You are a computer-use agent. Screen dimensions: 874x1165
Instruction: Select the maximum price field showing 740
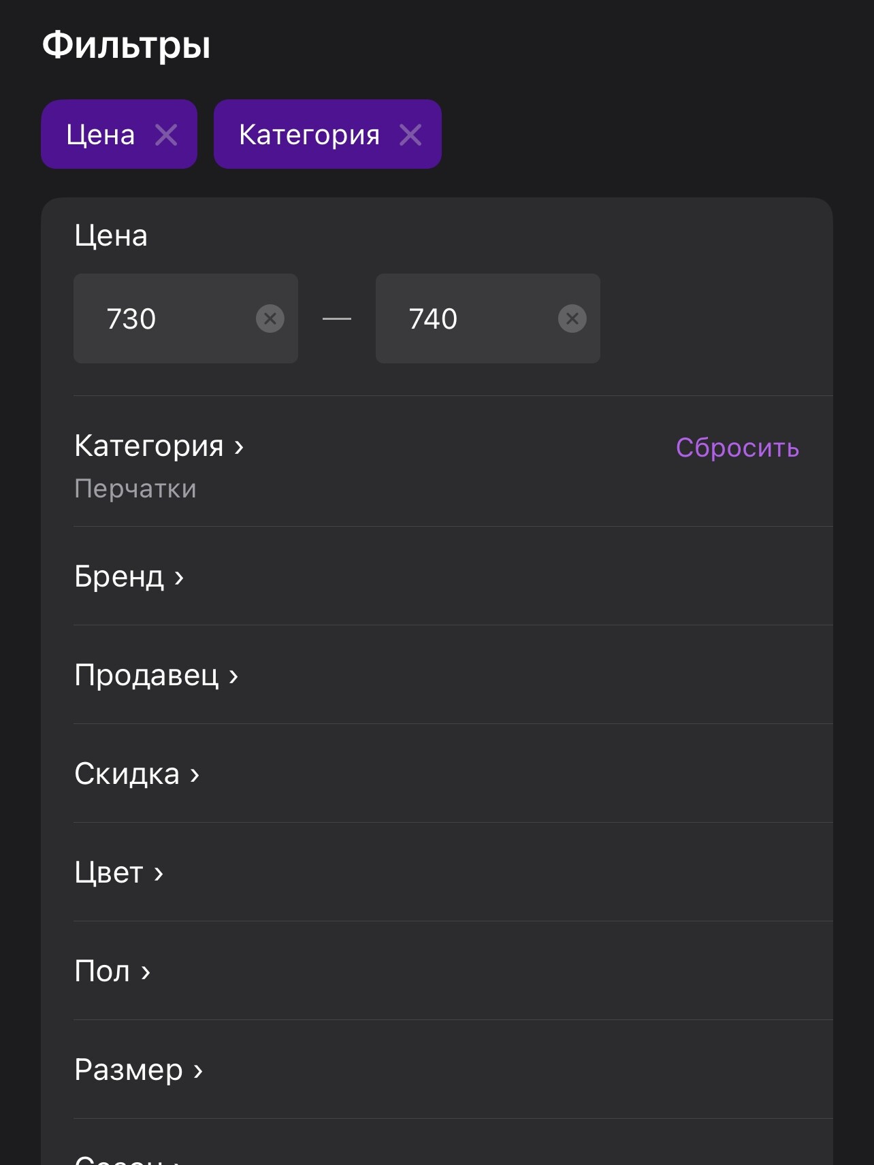pos(488,318)
